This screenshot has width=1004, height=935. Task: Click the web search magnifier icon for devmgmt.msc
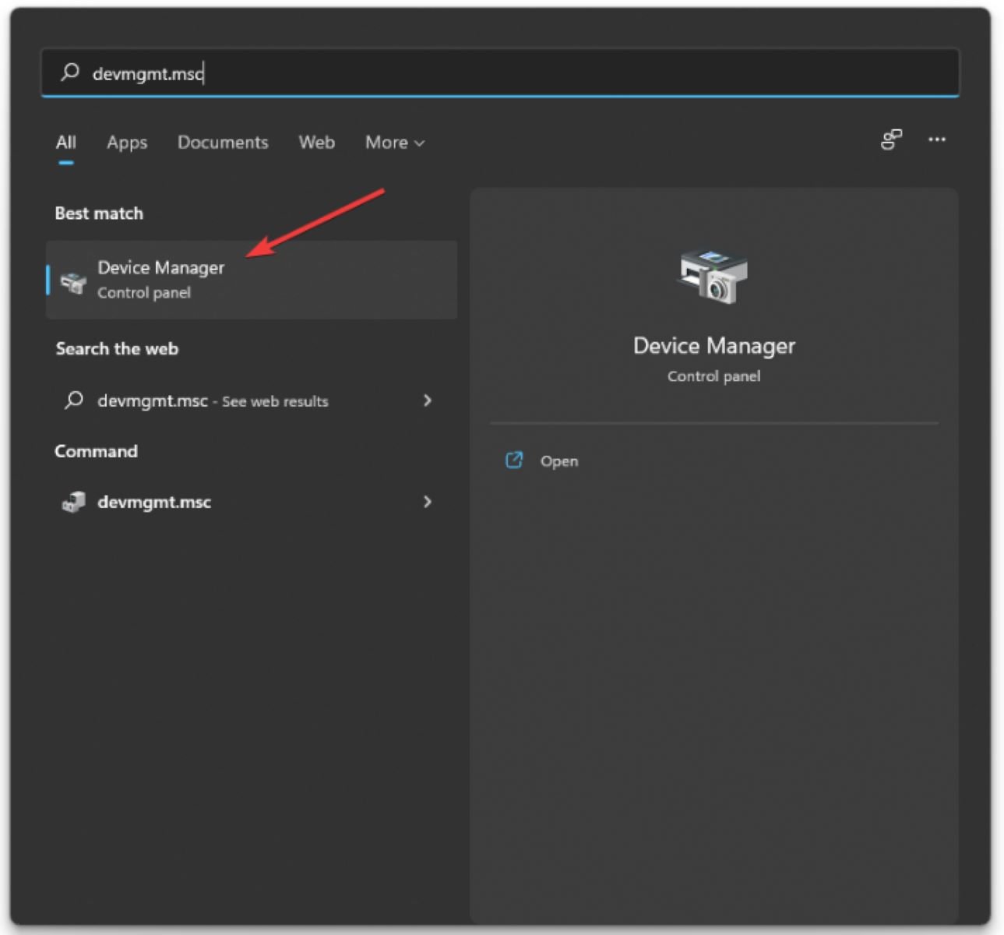coord(74,400)
